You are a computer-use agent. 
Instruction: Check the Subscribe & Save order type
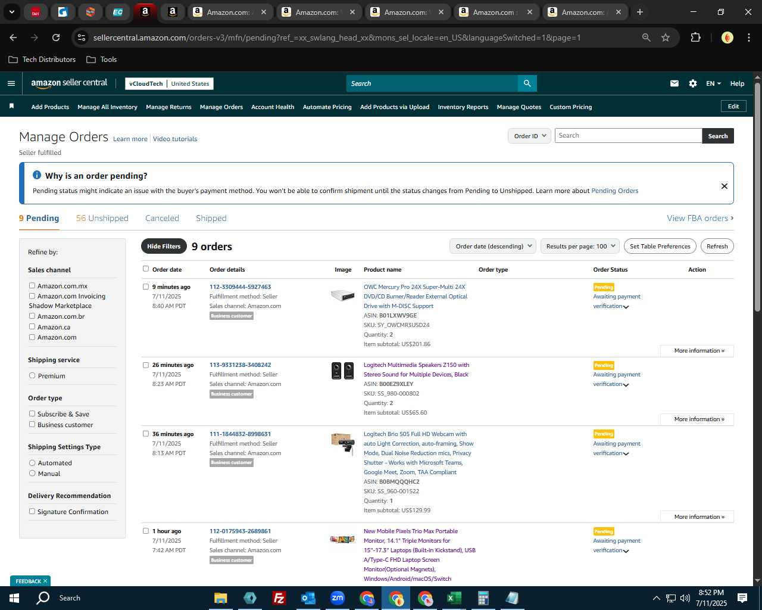[32, 413]
